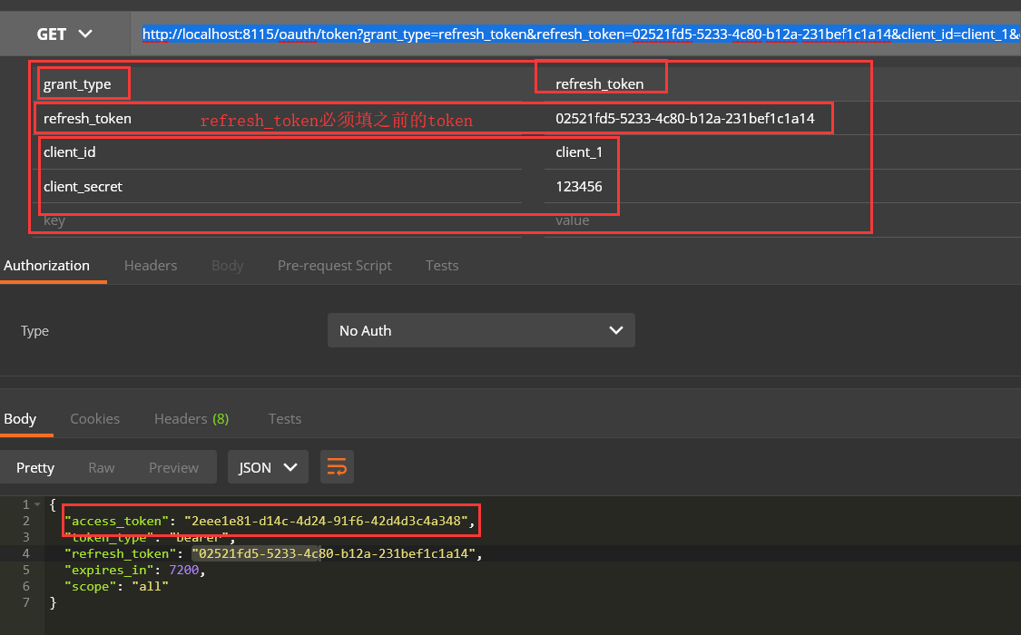Viewport: 1021px width, 635px height.
Task: Expand the No Auth type dropdown
Action: [x=481, y=330]
